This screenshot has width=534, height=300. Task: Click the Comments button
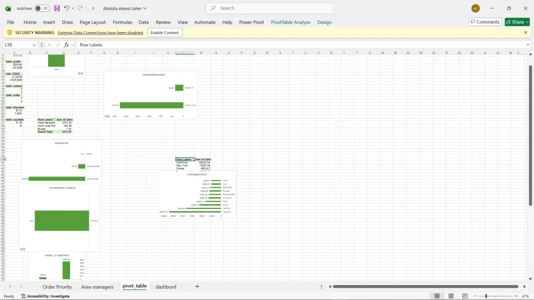[485, 22]
